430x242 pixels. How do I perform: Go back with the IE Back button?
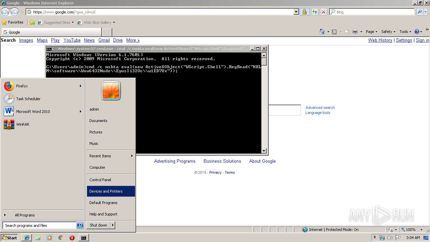tap(5, 12)
